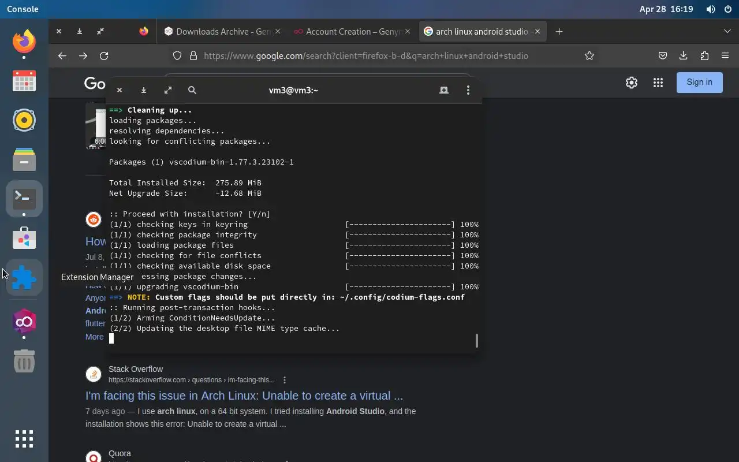Open the pinned Firefox tab icon

(144, 32)
